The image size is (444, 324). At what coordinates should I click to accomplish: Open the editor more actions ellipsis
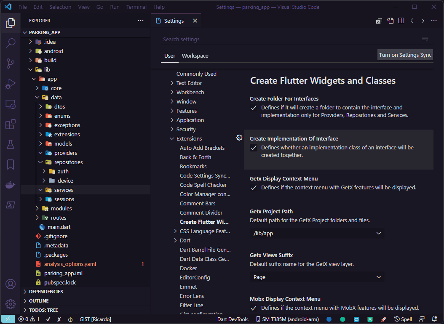pyautogui.click(x=434, y=21)
